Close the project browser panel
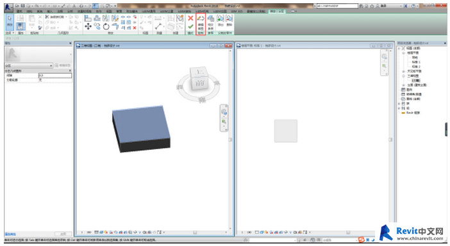 click(445, 43)
